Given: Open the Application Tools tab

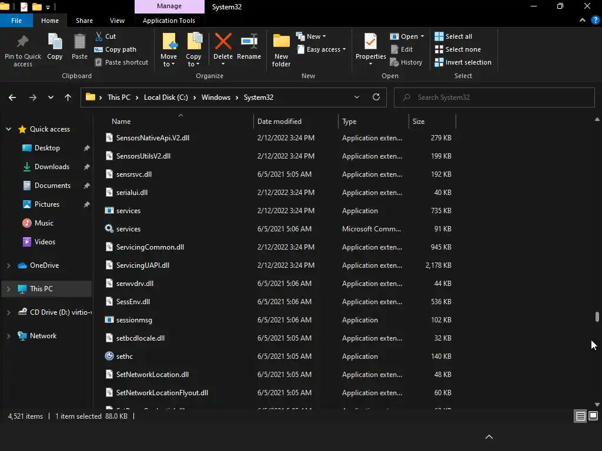Looking at the screenshot, I should (169, 21).
